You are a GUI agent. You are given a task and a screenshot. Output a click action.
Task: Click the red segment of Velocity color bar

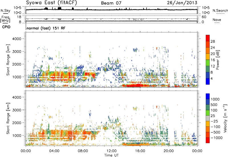pyautogui.click(x=208, y=140)
